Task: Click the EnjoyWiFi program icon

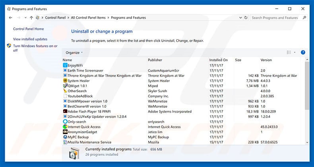Action: click(x=65, y=65)
